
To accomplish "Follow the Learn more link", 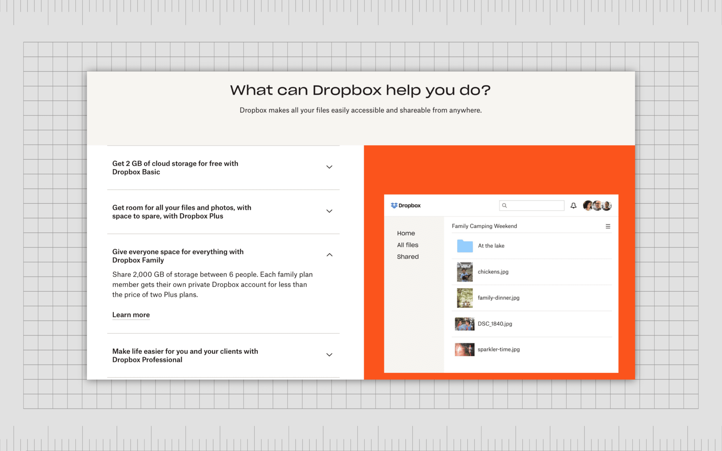I will [131, 315].
